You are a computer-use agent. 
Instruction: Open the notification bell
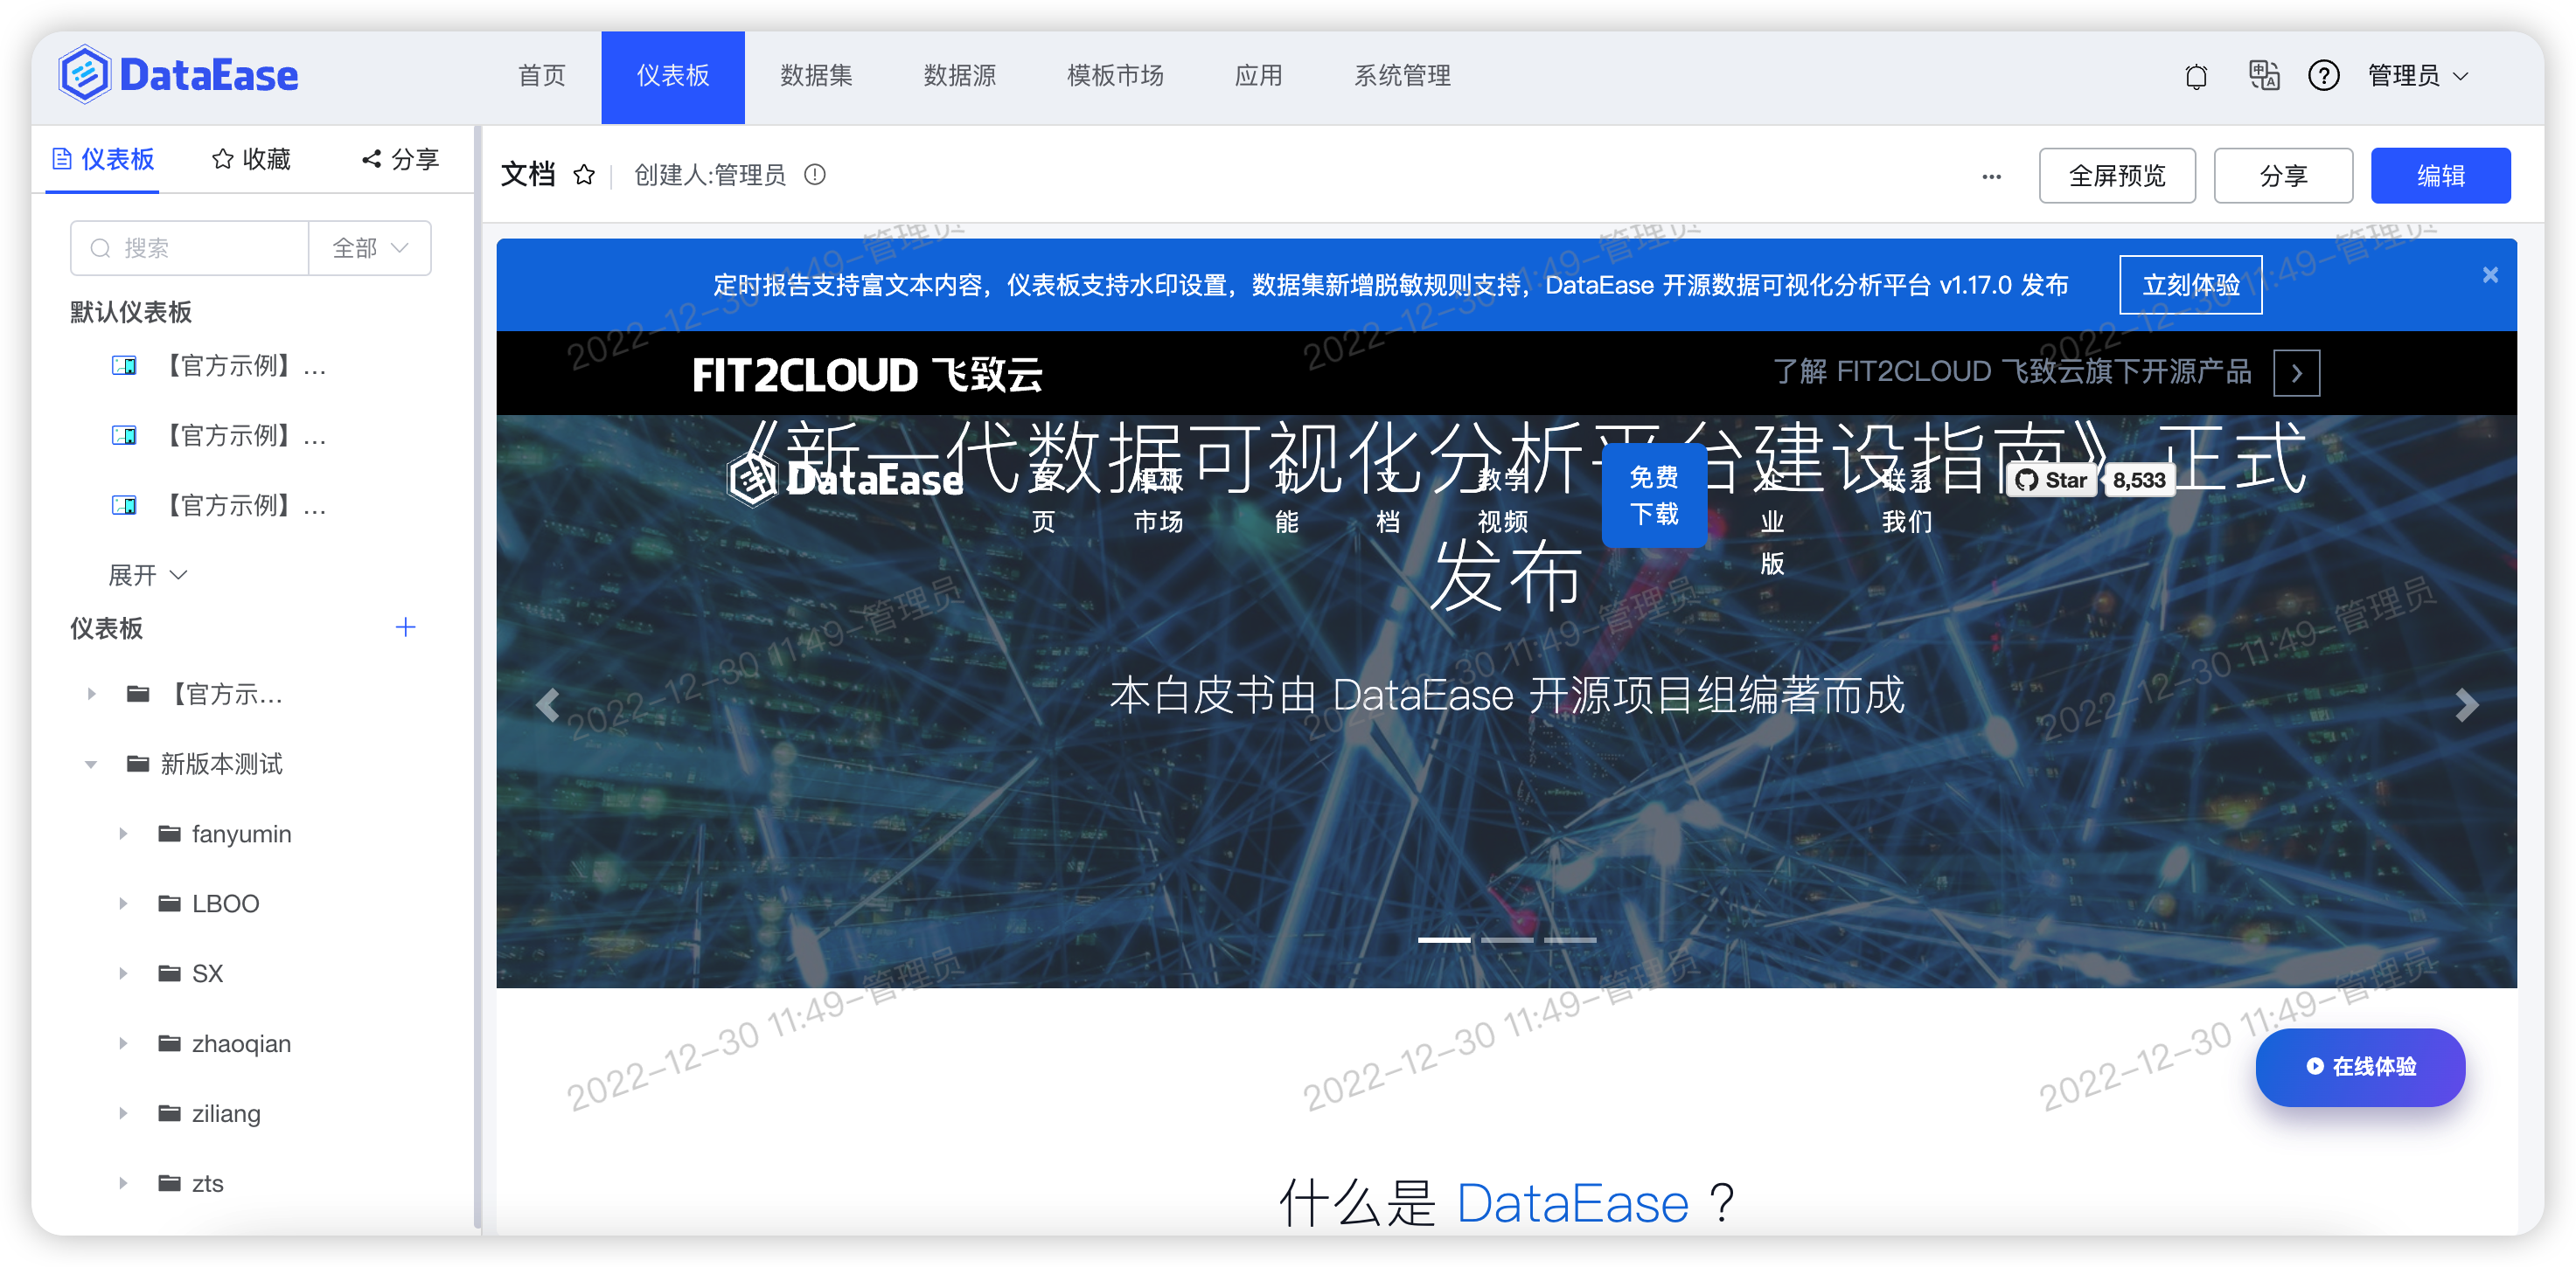point(2196,76)
